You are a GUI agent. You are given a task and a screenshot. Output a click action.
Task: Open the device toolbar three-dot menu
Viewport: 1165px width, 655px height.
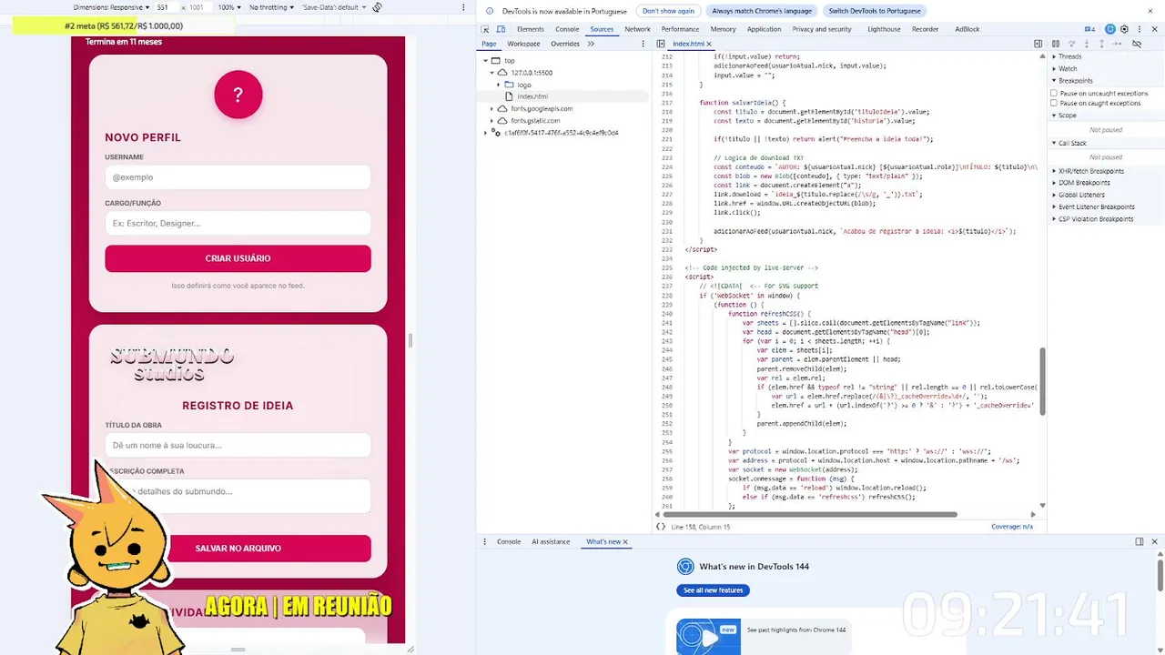click(x=464, y=7)
